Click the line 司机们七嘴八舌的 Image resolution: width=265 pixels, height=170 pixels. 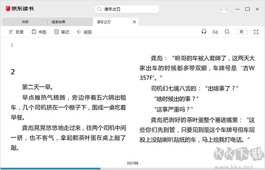[195, 88]
